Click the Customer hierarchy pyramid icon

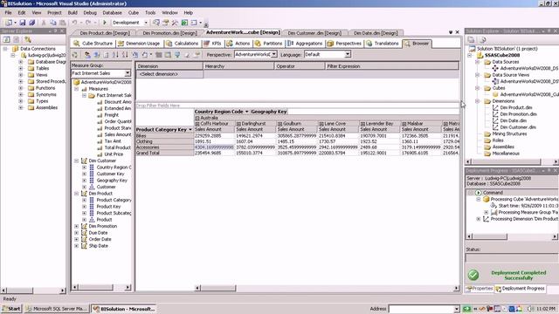tap(92, 187)
